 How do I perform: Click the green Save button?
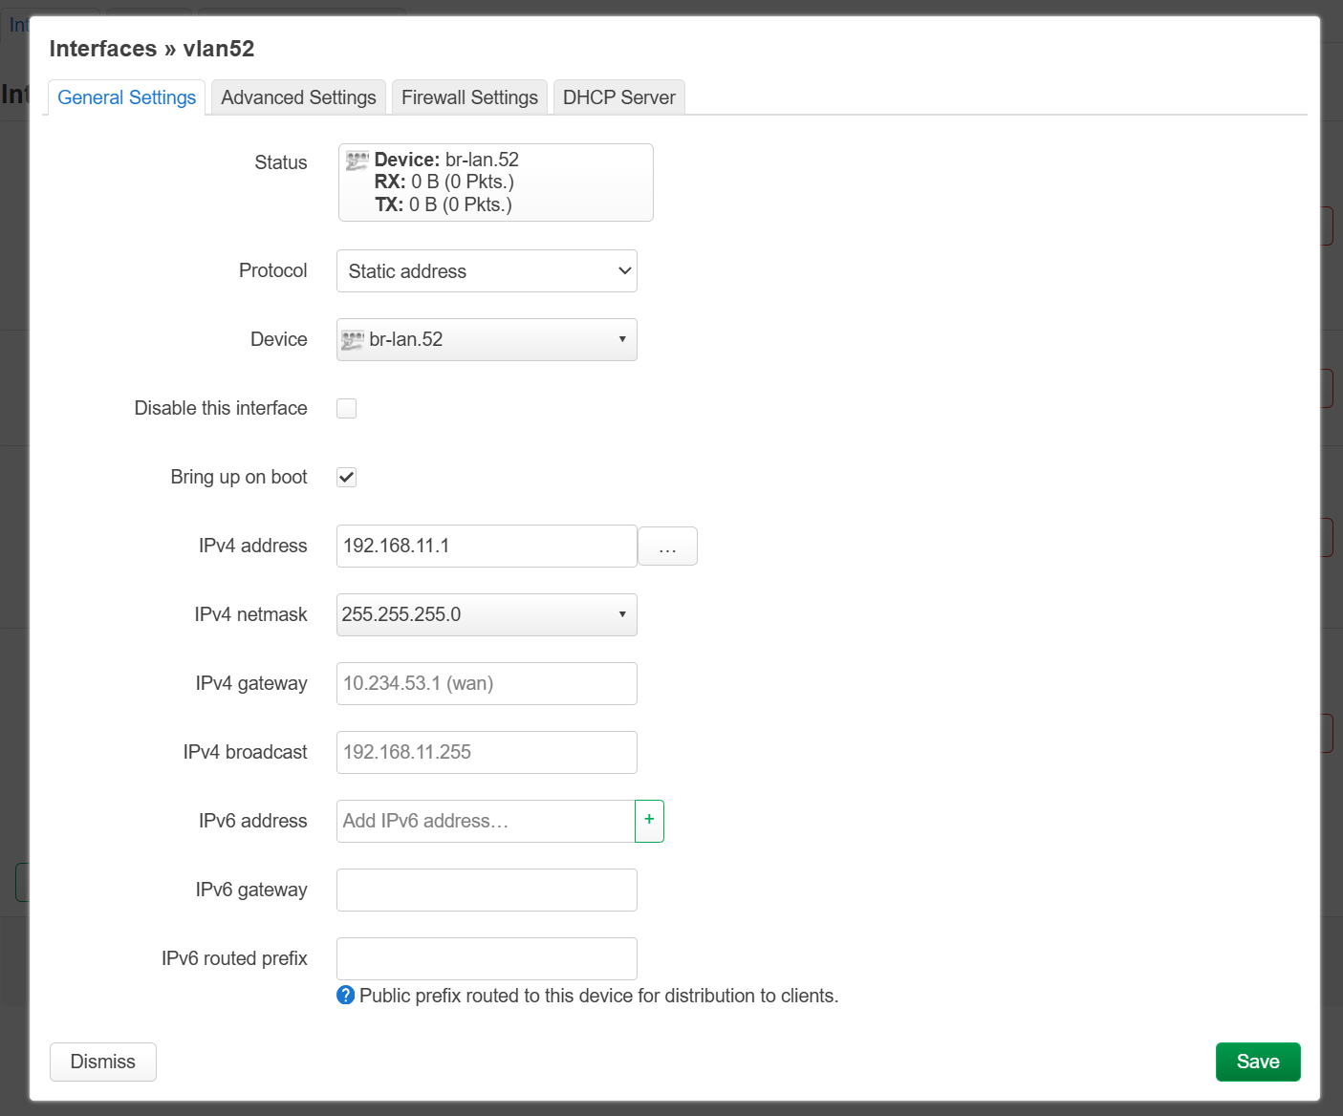click(x=1258, y=1062)
